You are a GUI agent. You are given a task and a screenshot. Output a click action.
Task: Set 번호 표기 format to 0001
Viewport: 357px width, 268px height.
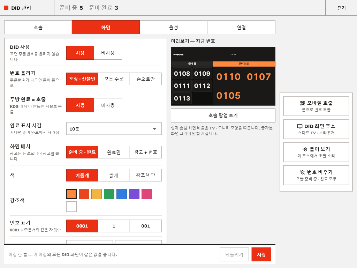point(82,226)
